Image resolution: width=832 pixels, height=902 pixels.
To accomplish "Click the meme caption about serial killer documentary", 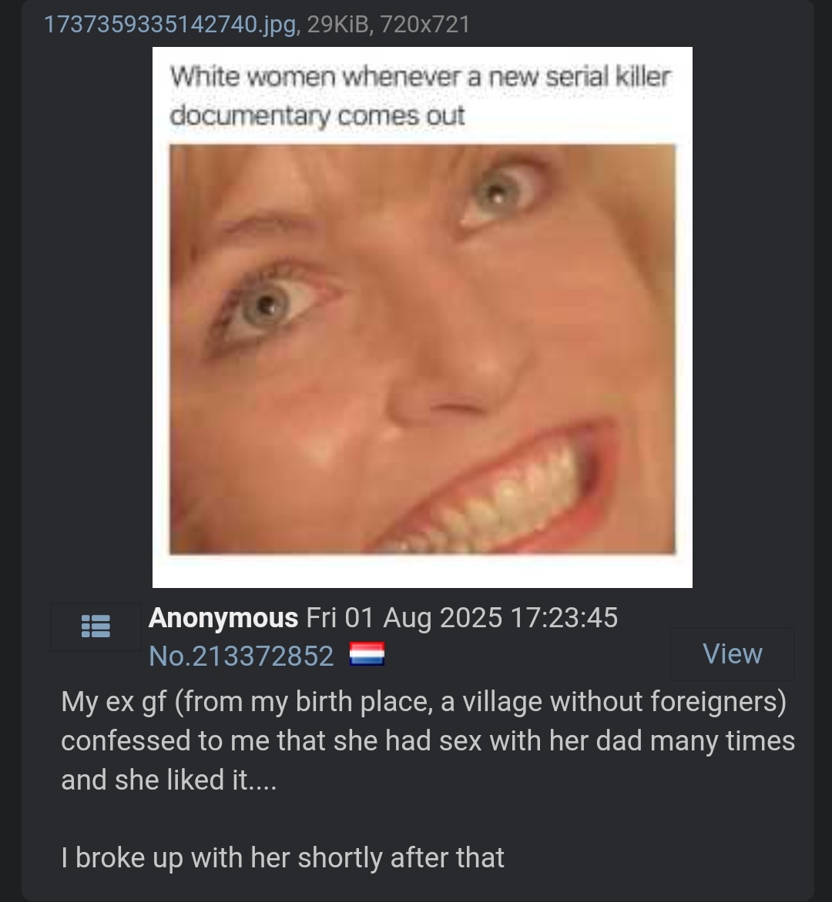I will pos(421,95).
